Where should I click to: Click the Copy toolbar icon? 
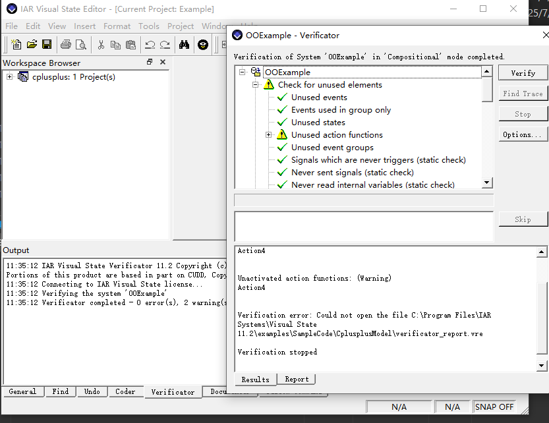pos(115,44)
